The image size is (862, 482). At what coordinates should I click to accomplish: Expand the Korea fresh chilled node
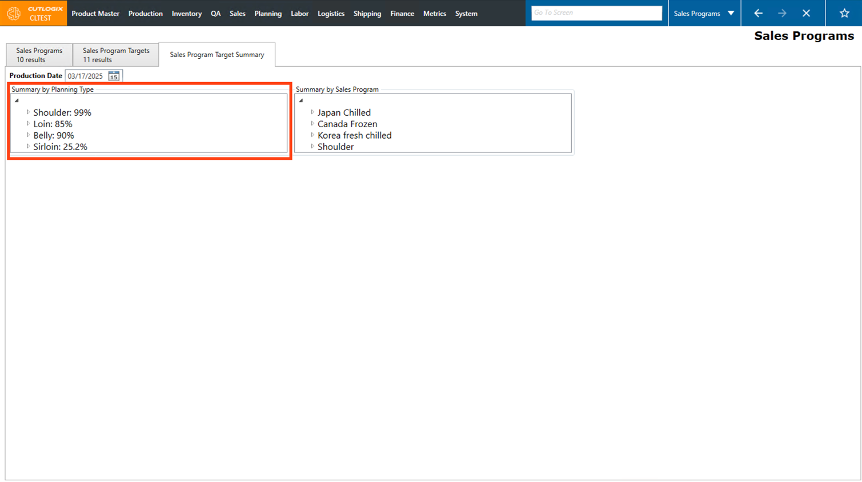tap(312, 135)
